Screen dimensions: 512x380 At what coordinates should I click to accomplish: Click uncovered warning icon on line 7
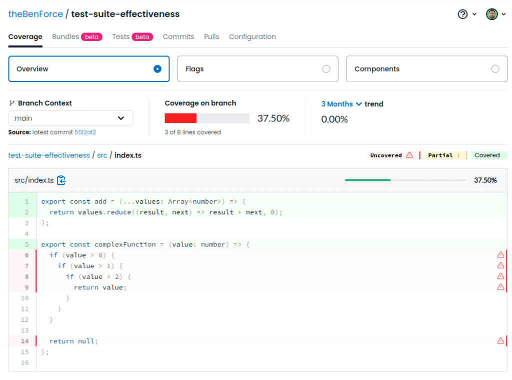point(500,265)
